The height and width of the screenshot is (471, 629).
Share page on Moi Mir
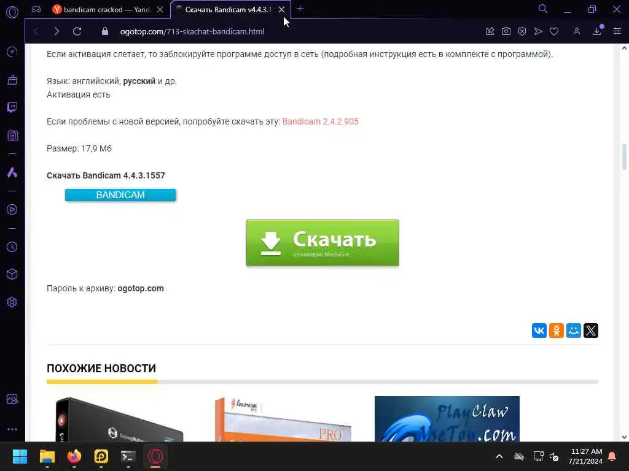click(x=574, y=331)
